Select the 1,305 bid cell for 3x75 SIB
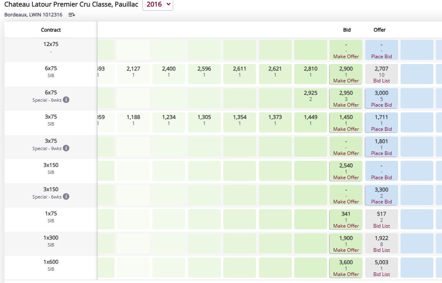442x283 pixels. (x=204, y=123)
